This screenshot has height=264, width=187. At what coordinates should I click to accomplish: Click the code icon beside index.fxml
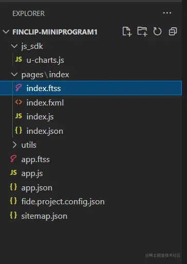(18, 102)
